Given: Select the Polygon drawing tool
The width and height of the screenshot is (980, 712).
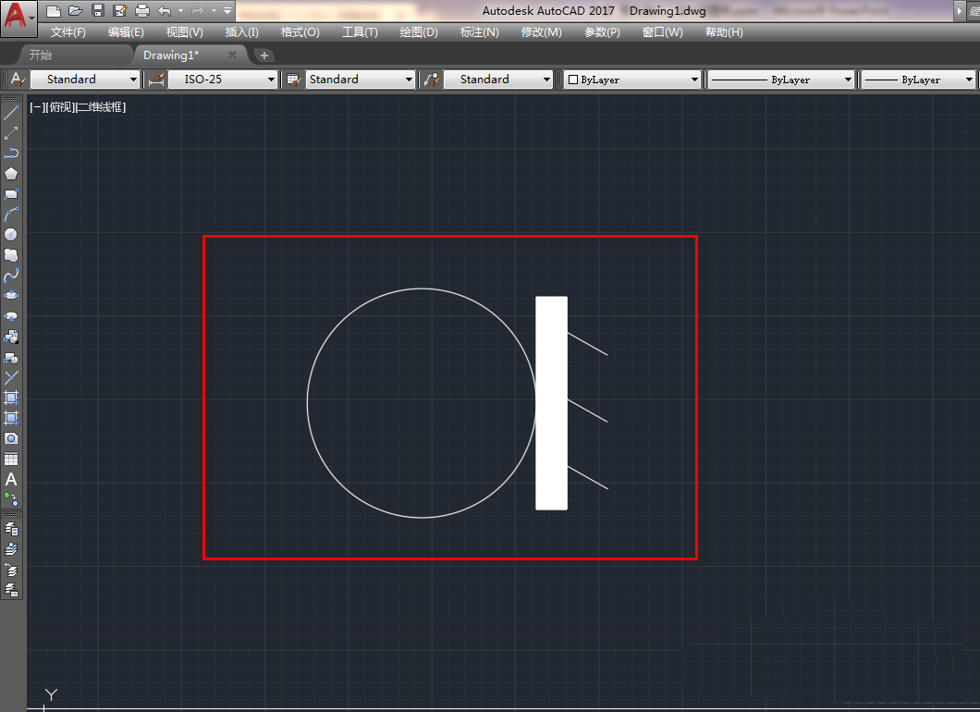Looking at the screenshot, I should pos(11,174).
